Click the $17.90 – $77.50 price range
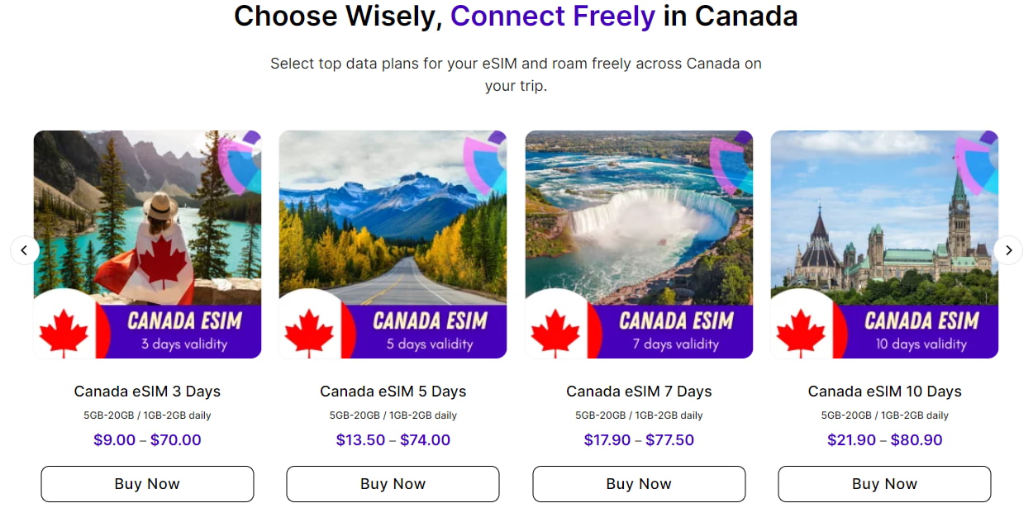 pos(639,440)
